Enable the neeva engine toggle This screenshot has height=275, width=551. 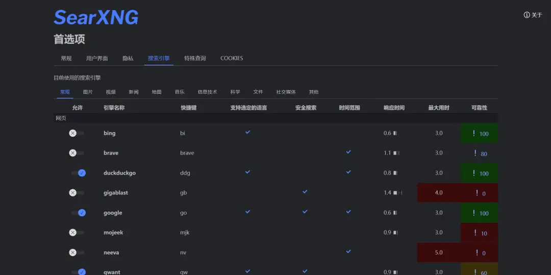(77, 253)
